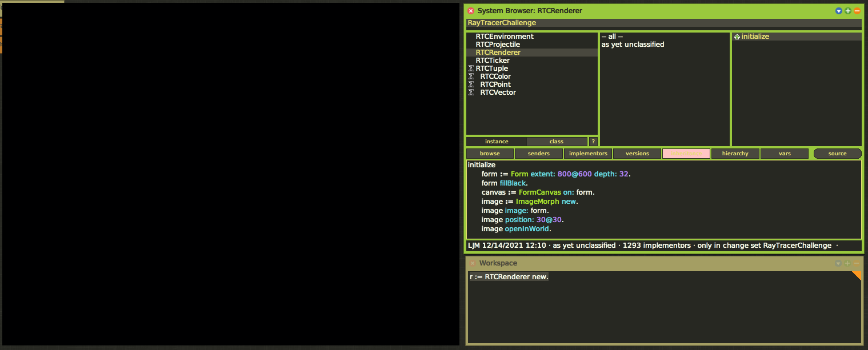The height and width of the screenshot is (350, 868).
Task: Switch to instance side
Action: [x=497, y=142]
